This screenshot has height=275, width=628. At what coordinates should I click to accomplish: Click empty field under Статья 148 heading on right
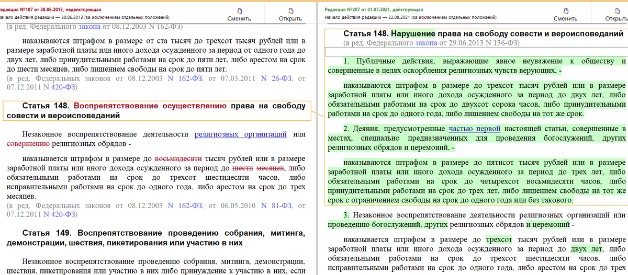(475, 52)
